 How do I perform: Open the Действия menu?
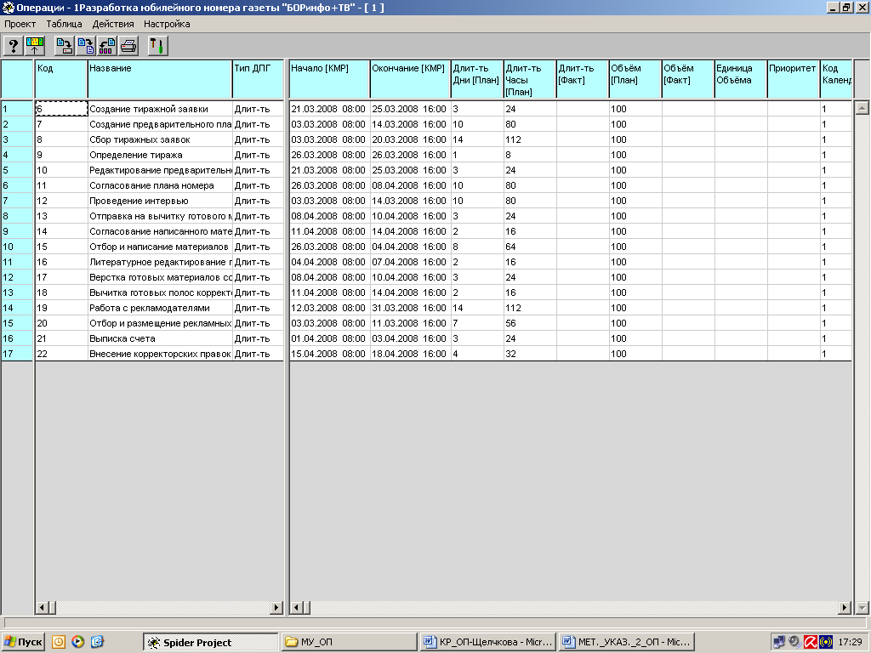pyautogui.click(x=113, y=24)
